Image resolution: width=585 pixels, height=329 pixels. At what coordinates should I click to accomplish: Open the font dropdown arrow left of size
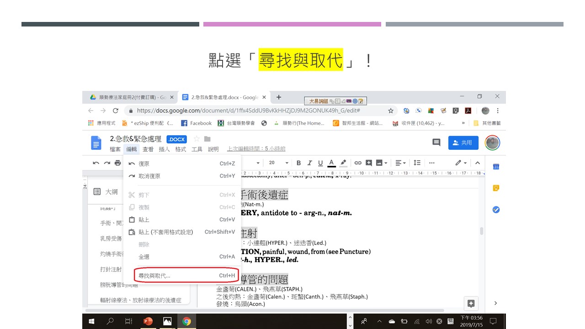click(x=258, y=163)
